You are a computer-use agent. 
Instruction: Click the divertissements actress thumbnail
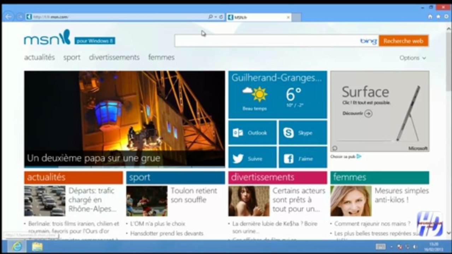[249, 201]
